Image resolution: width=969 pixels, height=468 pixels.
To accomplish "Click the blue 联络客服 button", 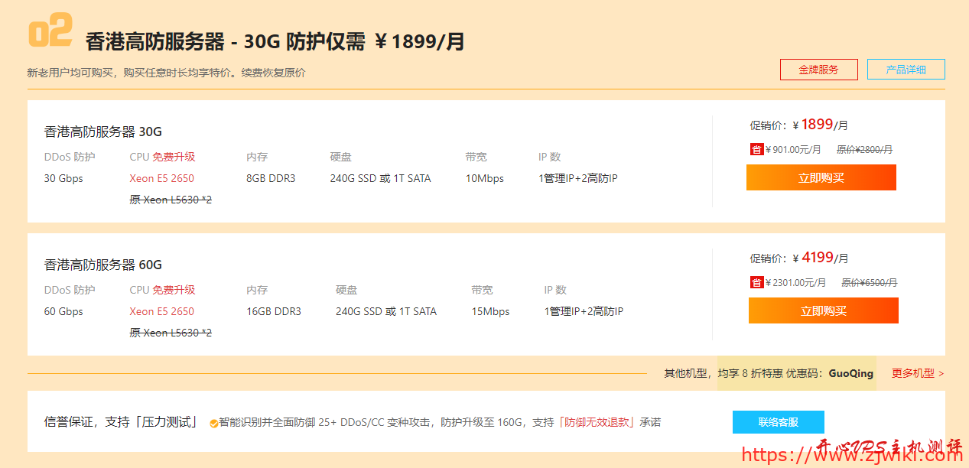I will point(778,422).
